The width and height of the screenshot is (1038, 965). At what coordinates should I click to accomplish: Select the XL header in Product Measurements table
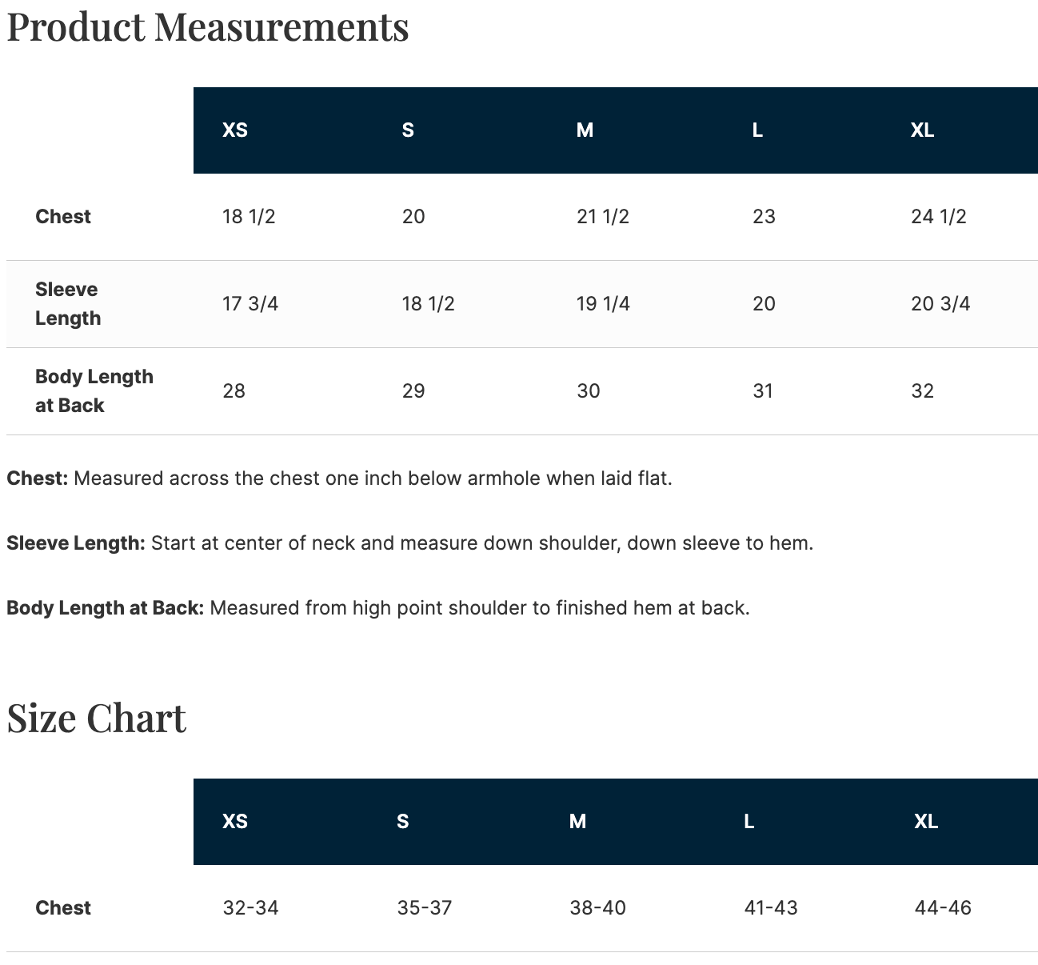[922, 130]
